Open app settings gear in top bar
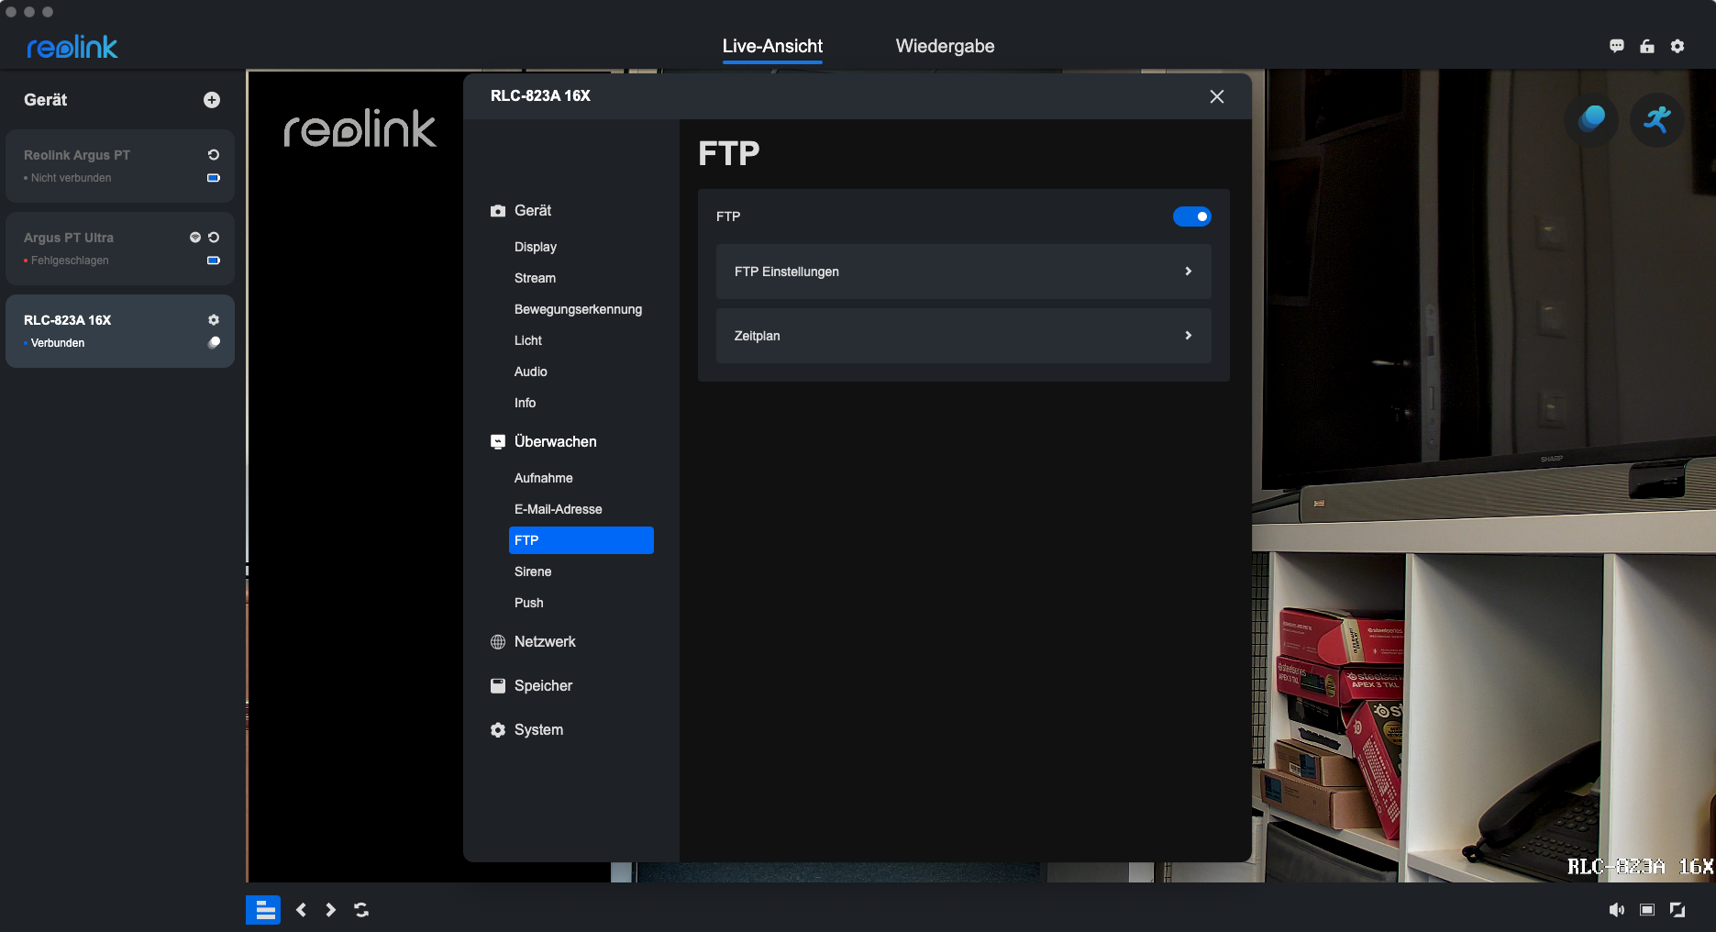The width and height of the screenshot is (1716, 932). pos(1677,46)
